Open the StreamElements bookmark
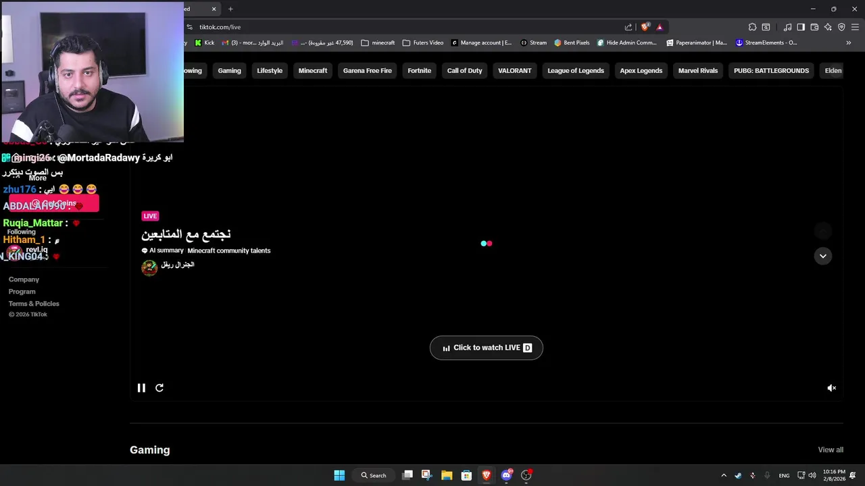This screenshot has width=865, height=486. tap(766, 43)
